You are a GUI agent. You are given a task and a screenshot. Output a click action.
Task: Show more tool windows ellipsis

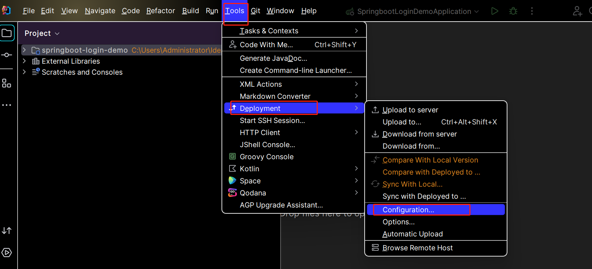pyautogui.click(x=7, y=105)
